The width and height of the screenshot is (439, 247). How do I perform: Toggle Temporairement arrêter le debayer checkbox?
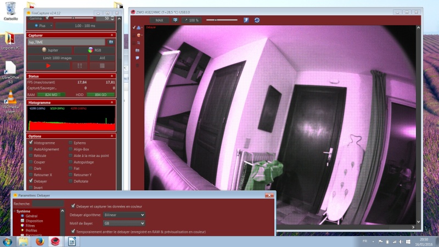pyautogui.click(x=73, y=231)
